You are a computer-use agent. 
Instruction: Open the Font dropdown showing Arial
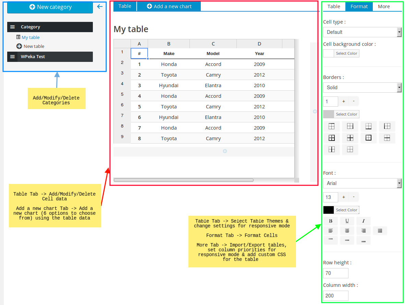click(362, 183)
